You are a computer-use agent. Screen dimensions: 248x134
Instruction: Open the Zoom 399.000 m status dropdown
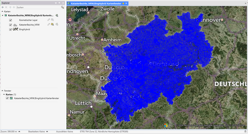coord(19,131)
